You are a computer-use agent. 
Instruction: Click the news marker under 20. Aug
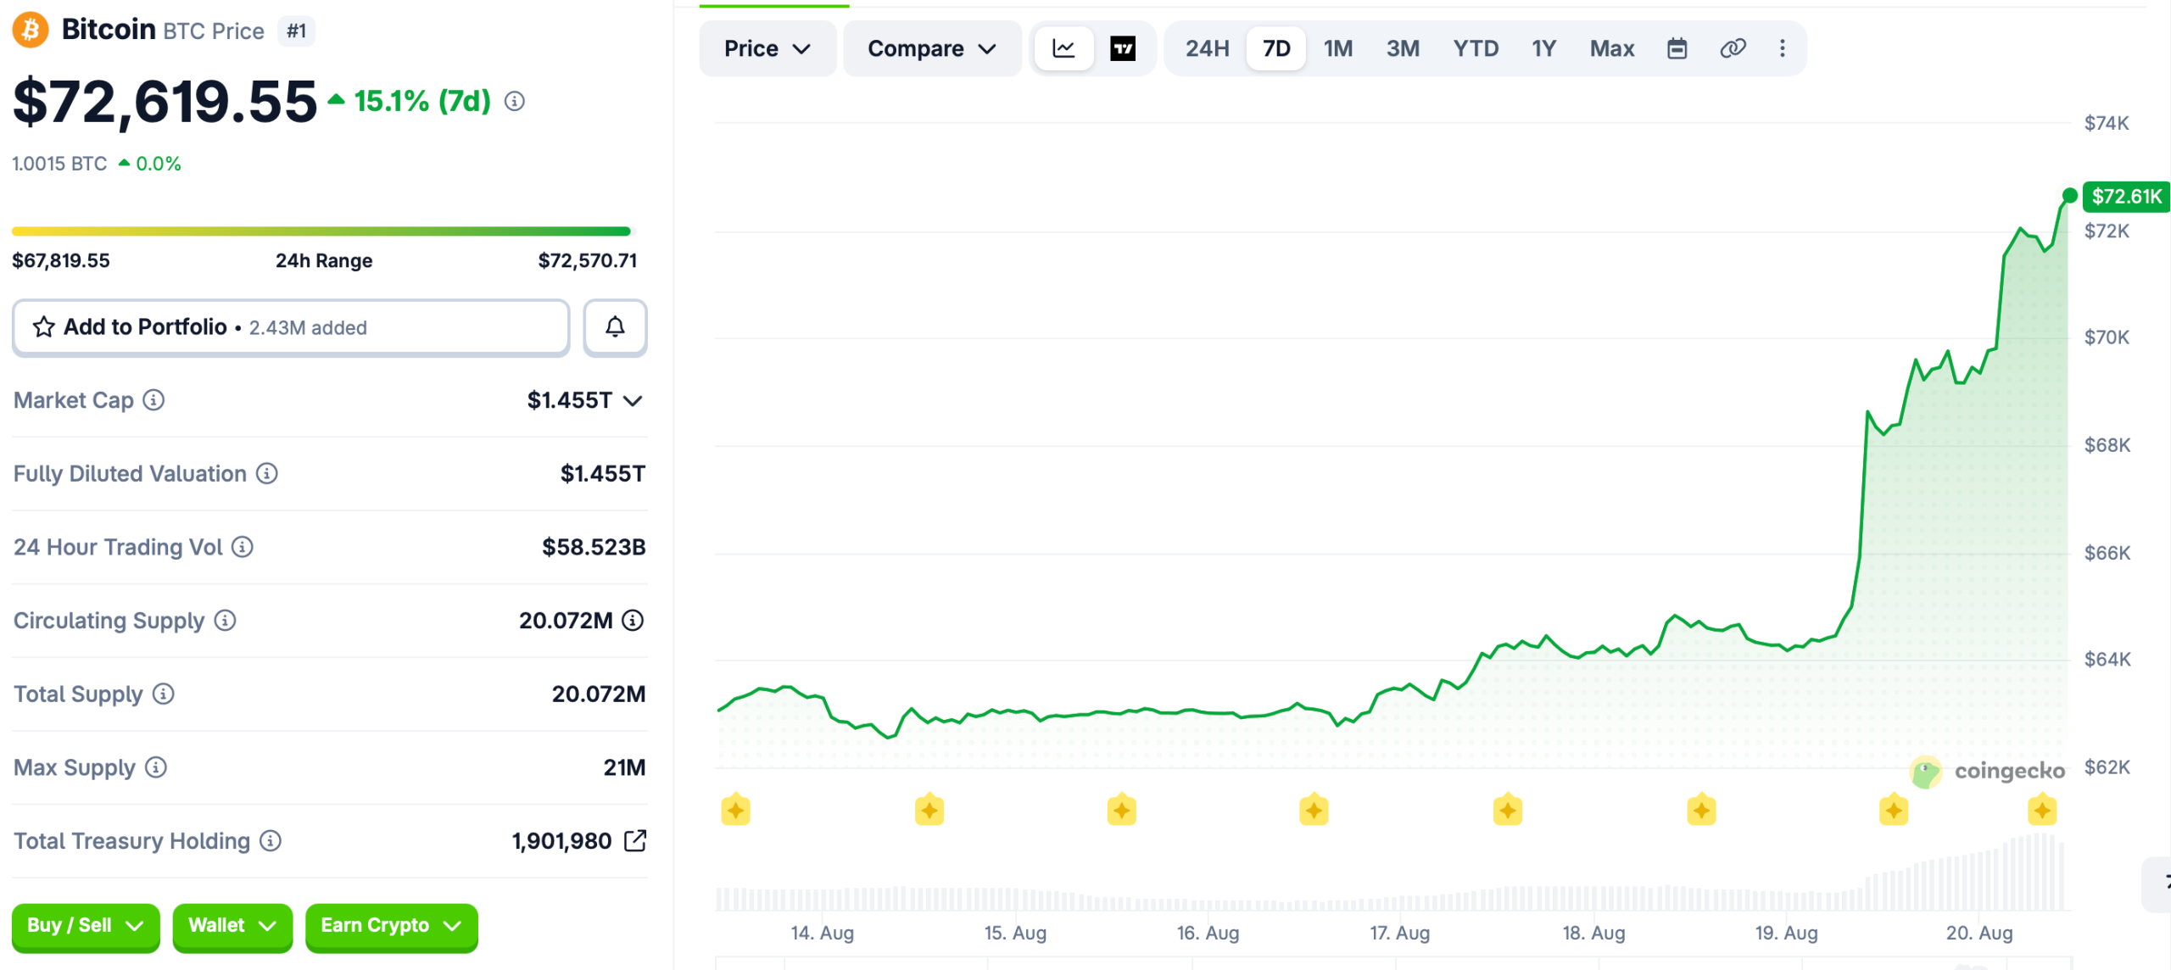click(1894, 811)
